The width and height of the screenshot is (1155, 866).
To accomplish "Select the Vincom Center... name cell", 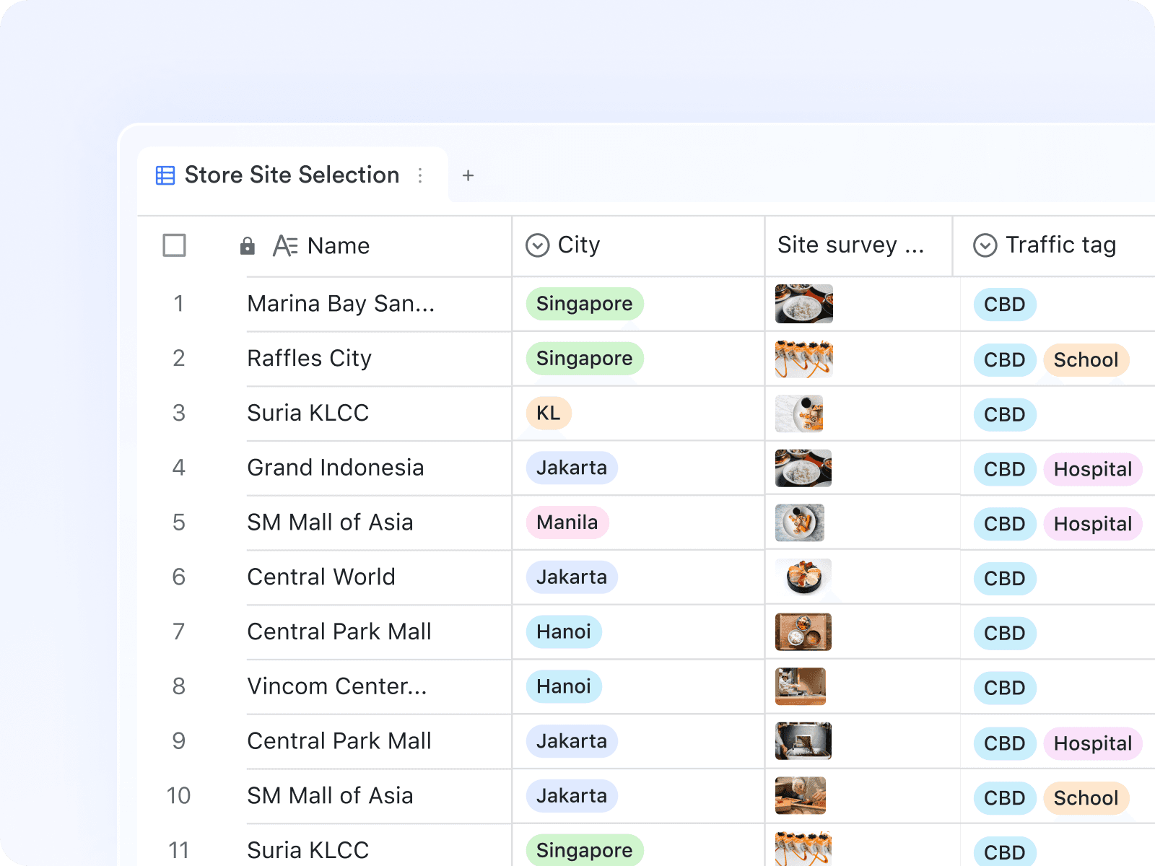I will click(x=378, y=686).
